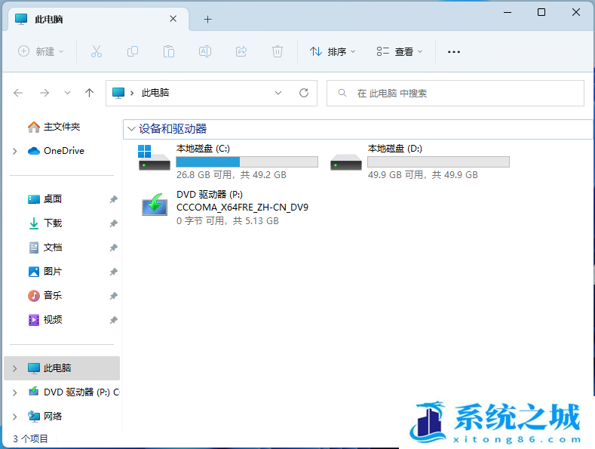Click the pin icon beside 下载
The height and width of the screenshot is (449, 595).
tap(113, 223)
